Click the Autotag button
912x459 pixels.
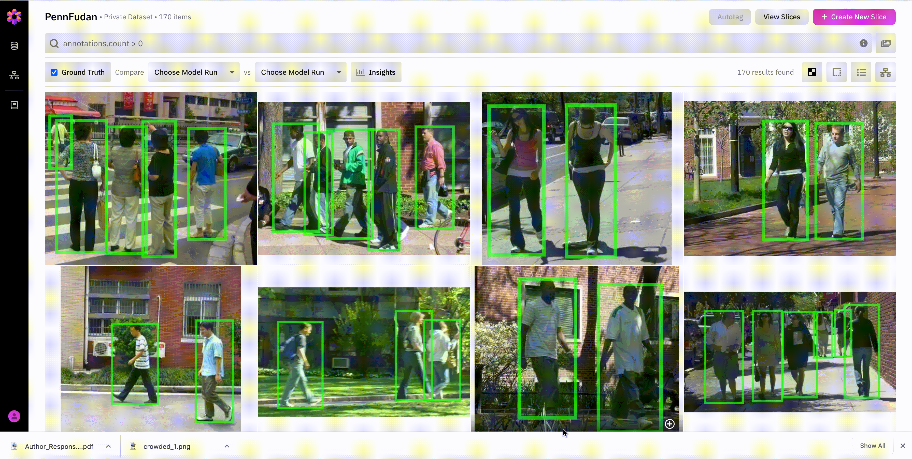point(730,17)
